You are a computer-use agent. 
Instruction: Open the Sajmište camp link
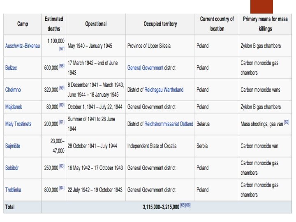click(13, 146)
